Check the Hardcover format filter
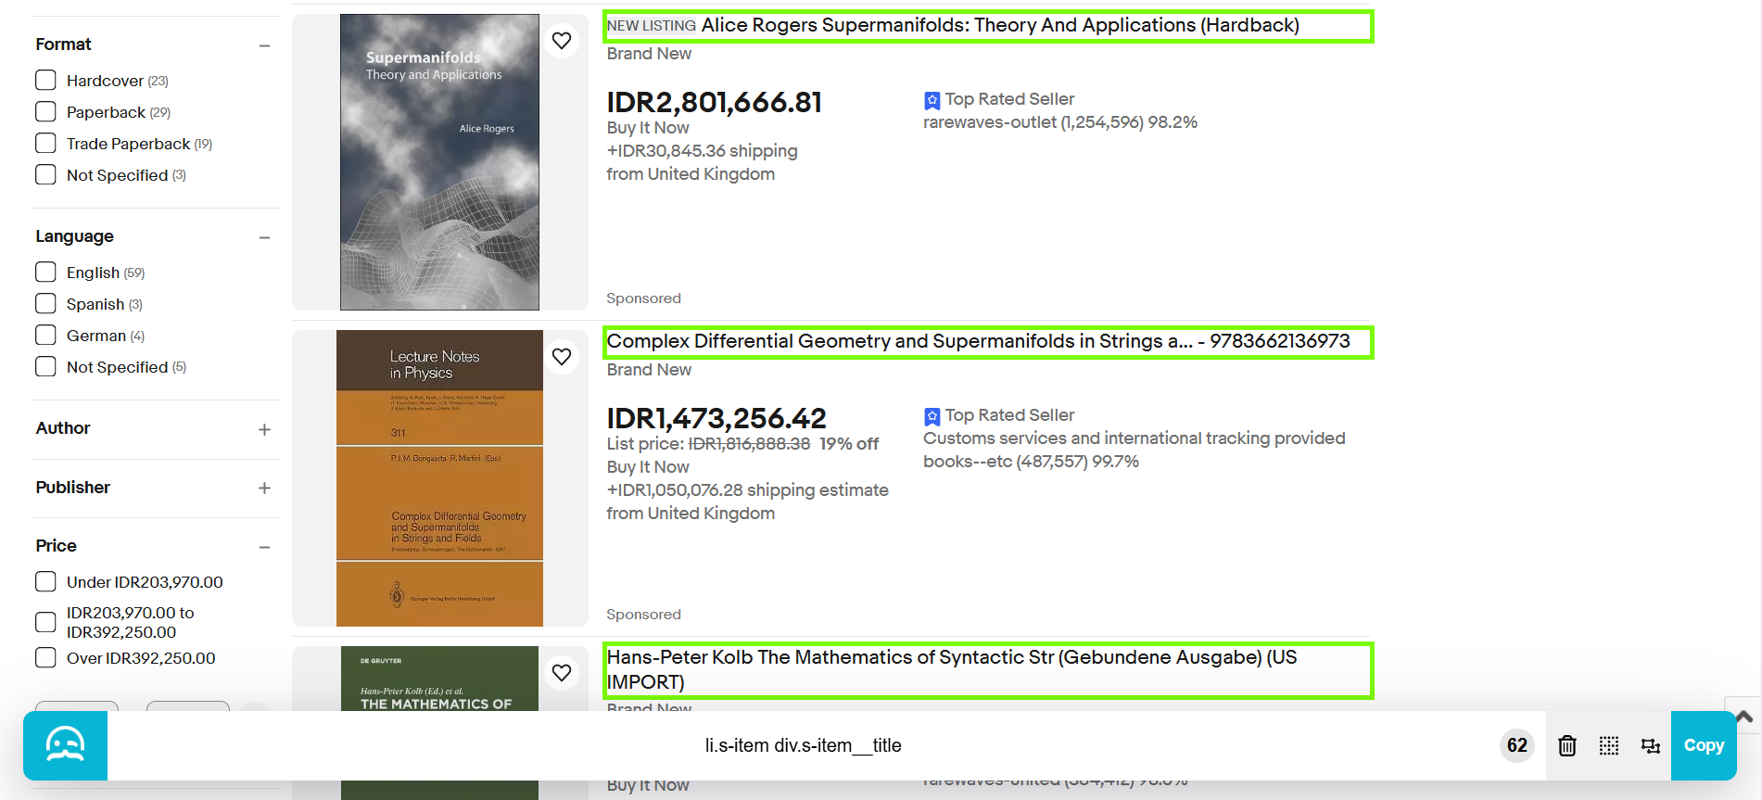This screenshot has width=1762, height=800. click(45, 81)
